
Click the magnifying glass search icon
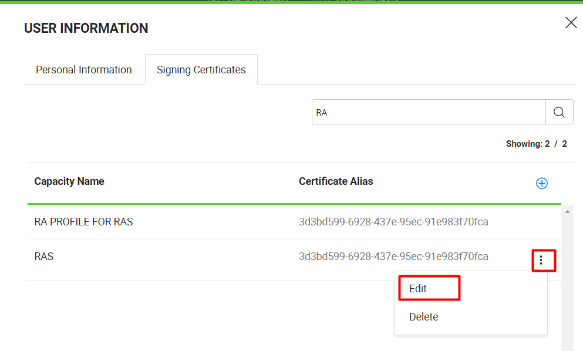(559, 112)
